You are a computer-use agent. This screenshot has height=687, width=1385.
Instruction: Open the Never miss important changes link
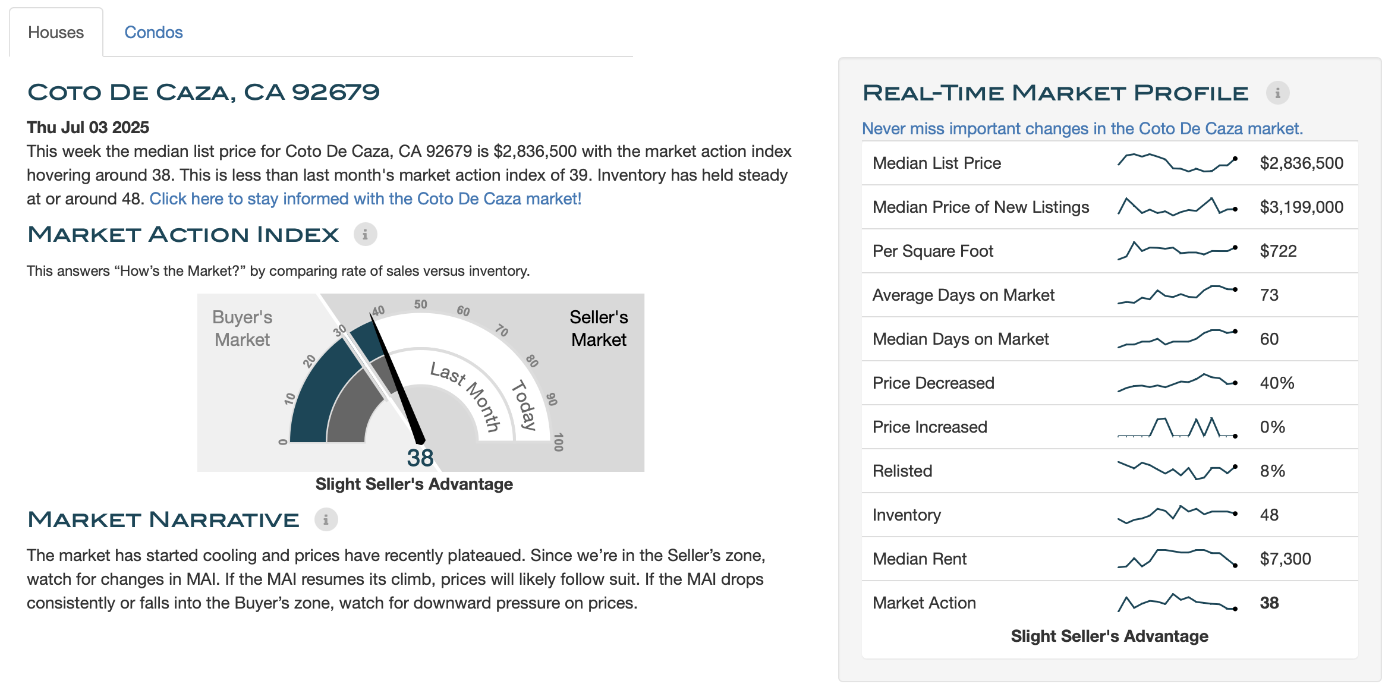pyautogui.click(x=1082, y=128)
